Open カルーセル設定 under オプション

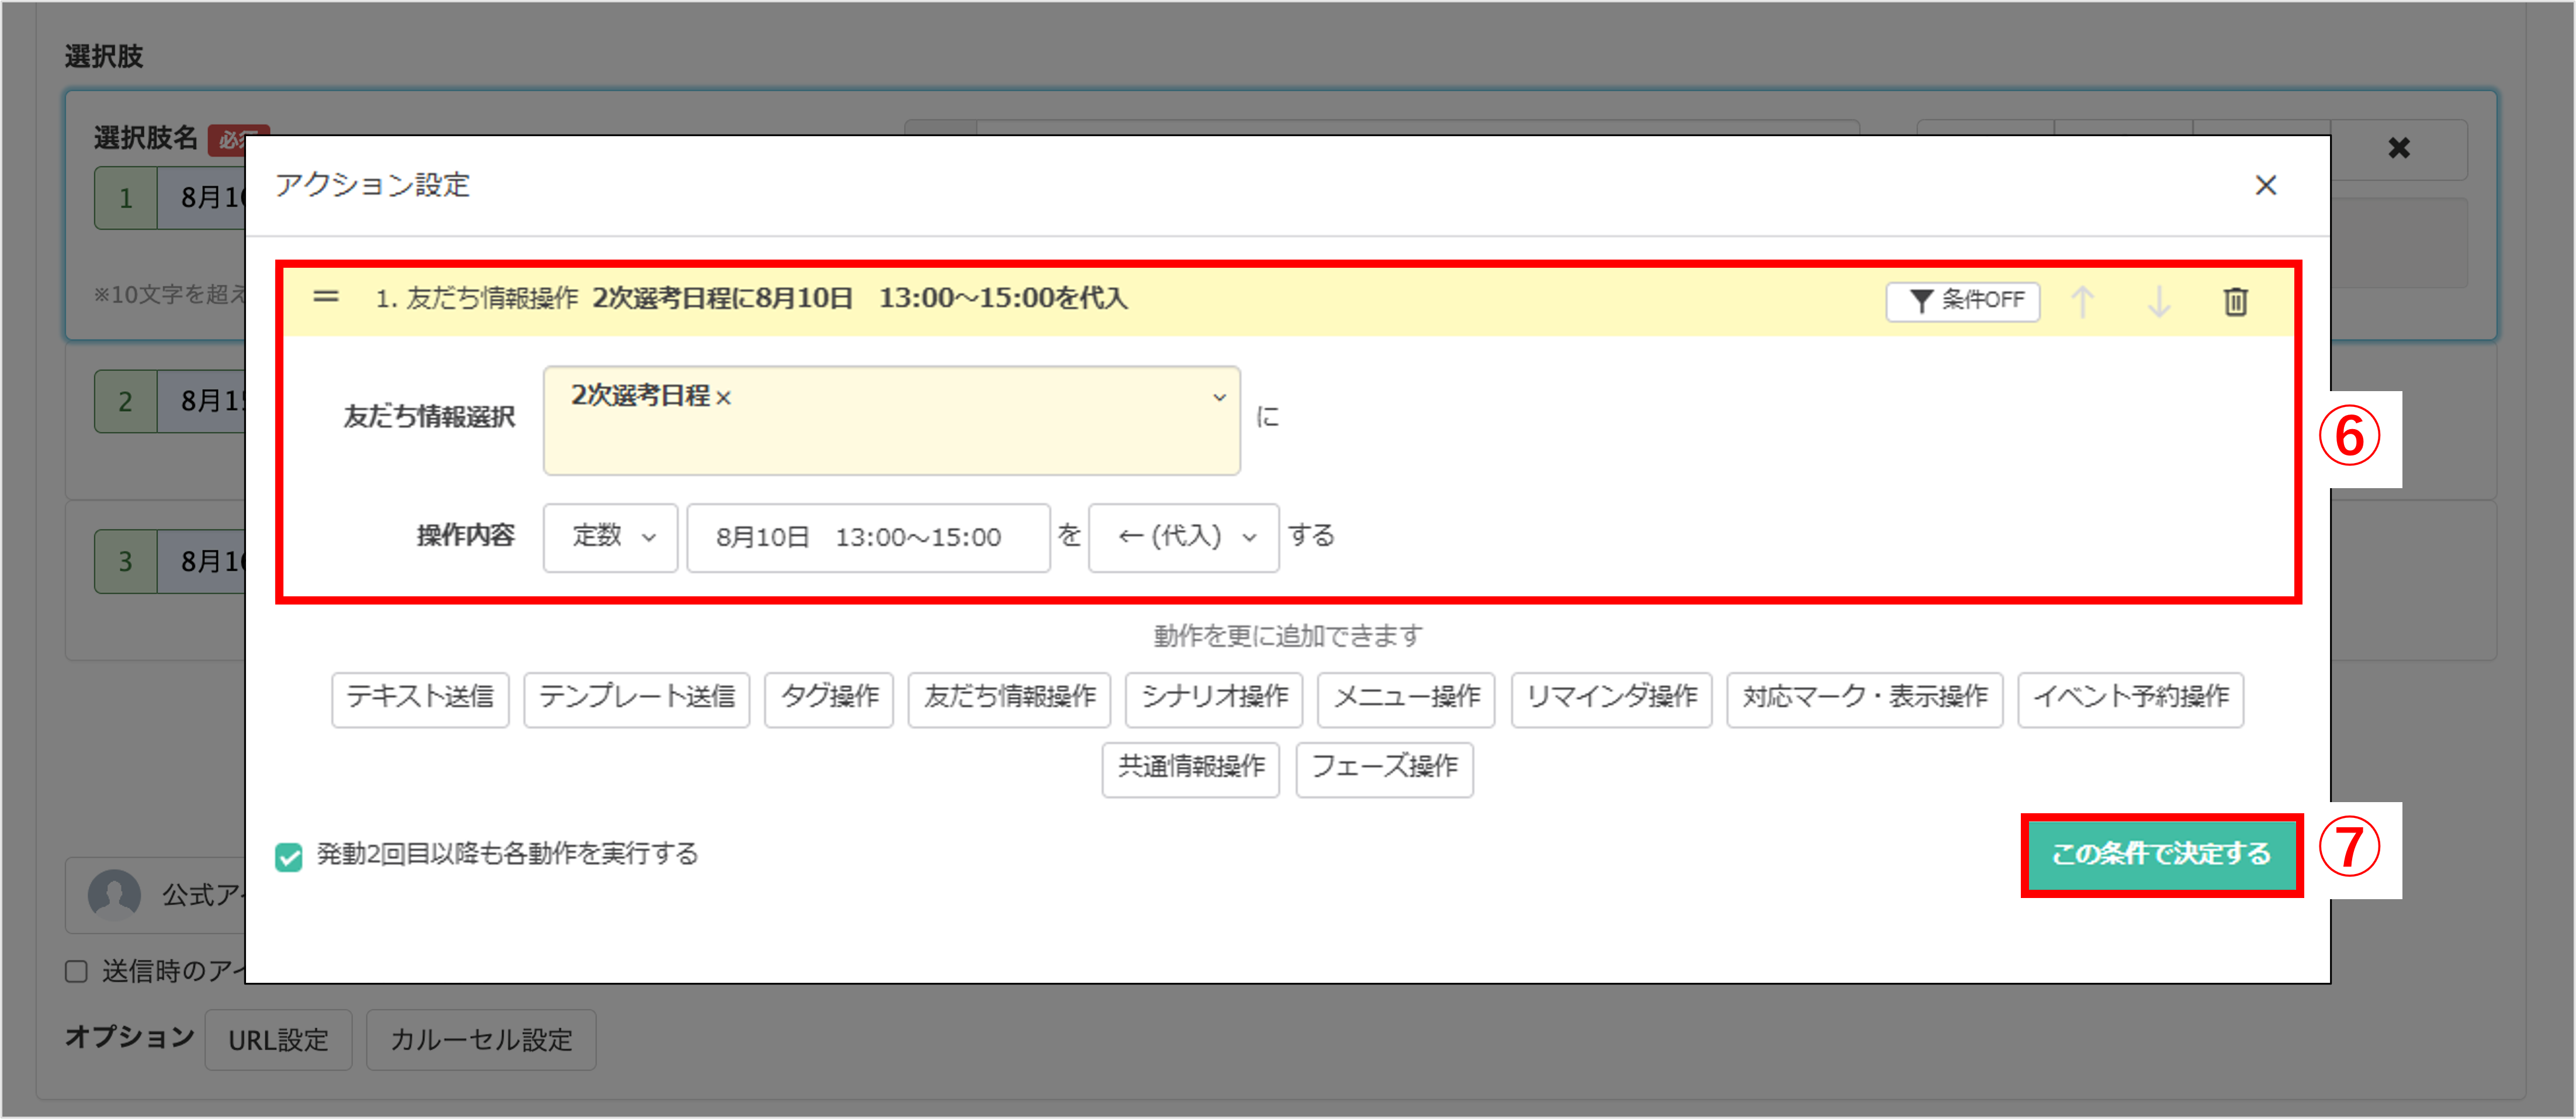(481, 1040)
